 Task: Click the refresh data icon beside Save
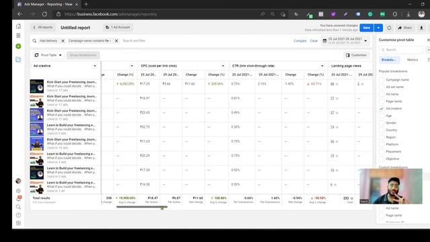[x=389, y=28]
